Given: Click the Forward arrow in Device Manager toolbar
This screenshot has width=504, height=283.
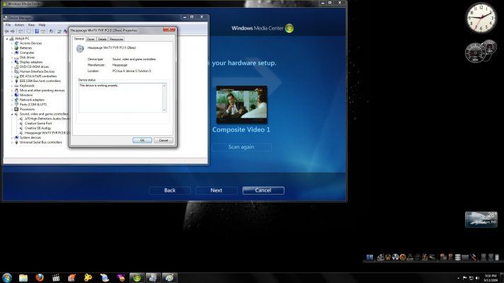Looking at the screenshot, I should click(13, 31).
